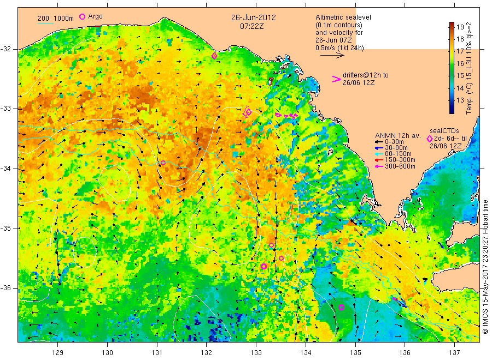Click the cyan isobath line in 200 1000m legend

(46, 23)
